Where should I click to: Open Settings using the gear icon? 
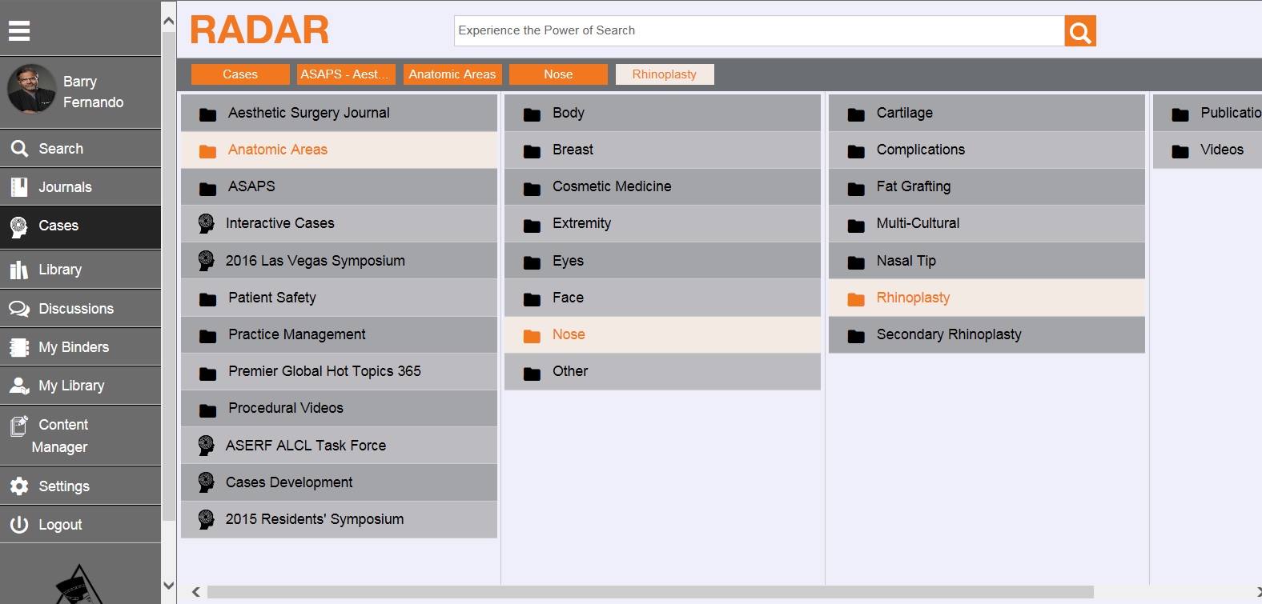click(19, 486)
